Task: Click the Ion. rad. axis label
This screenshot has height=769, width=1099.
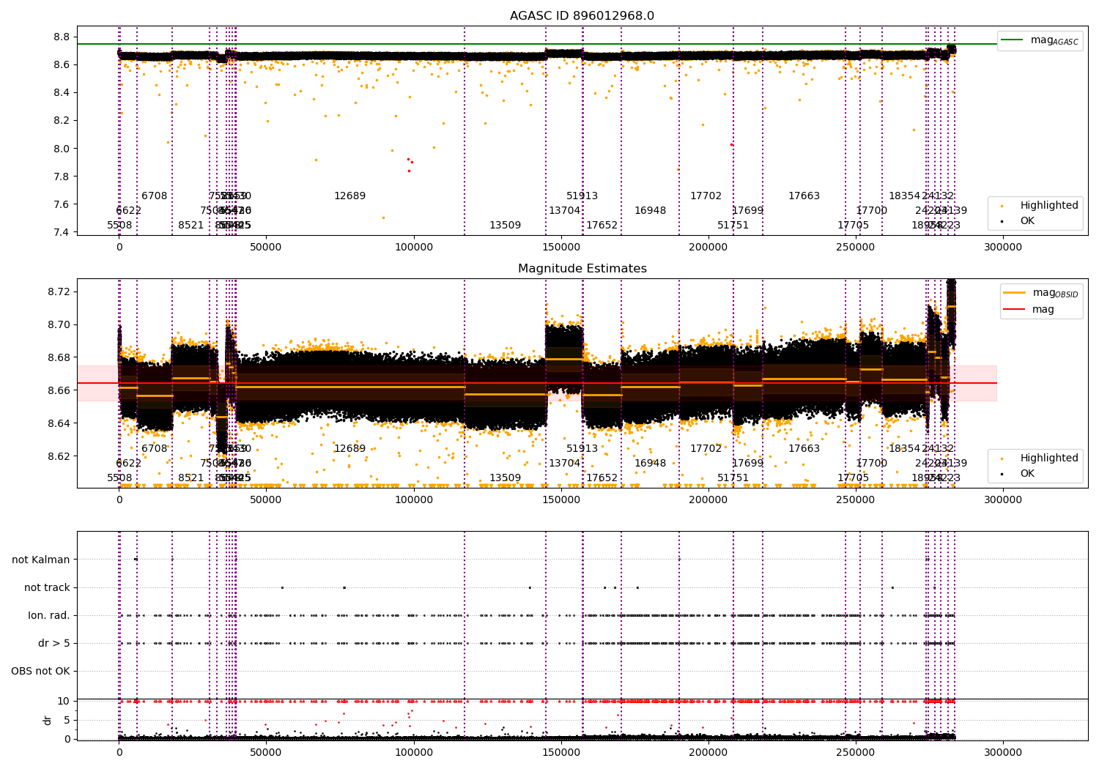Action: pyautogui.click(x=49, y=615)
